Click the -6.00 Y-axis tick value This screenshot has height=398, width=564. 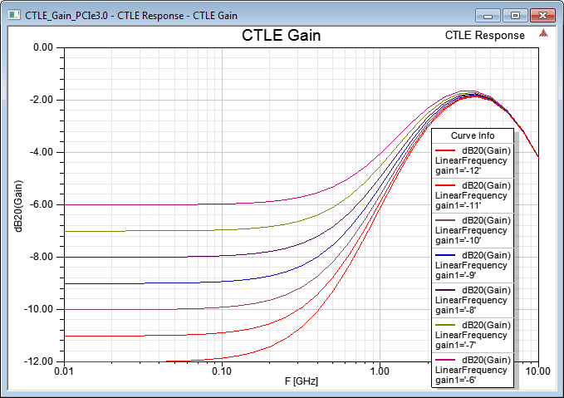click(x=41, y=204)
